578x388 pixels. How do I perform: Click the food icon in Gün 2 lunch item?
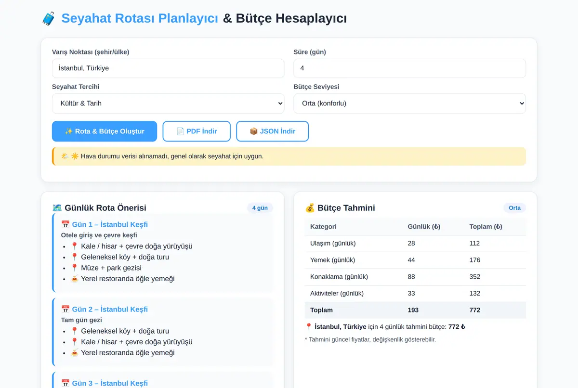(74, 353)
